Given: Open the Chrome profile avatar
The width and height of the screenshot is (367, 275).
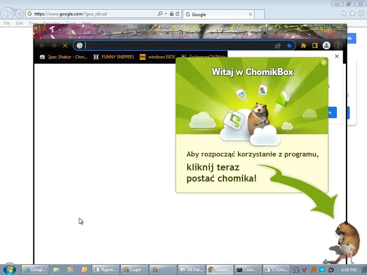Looking at the screenshot, I should pos(326,45).
